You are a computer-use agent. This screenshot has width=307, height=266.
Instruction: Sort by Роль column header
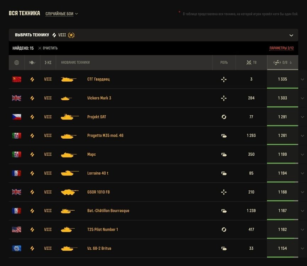click(x=224, y=62)
